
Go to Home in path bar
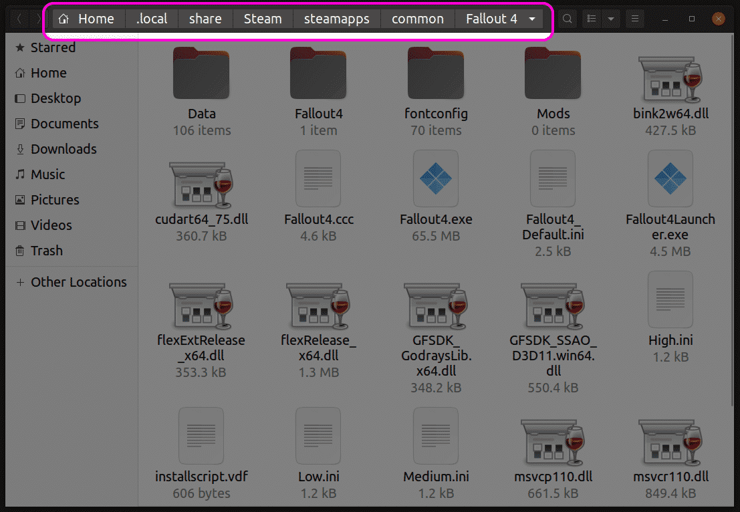(x=89, y=19)
